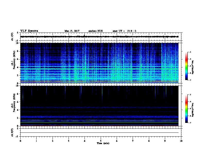Click the ch.1 color bar "-3" label

click(x=190, y=52)
